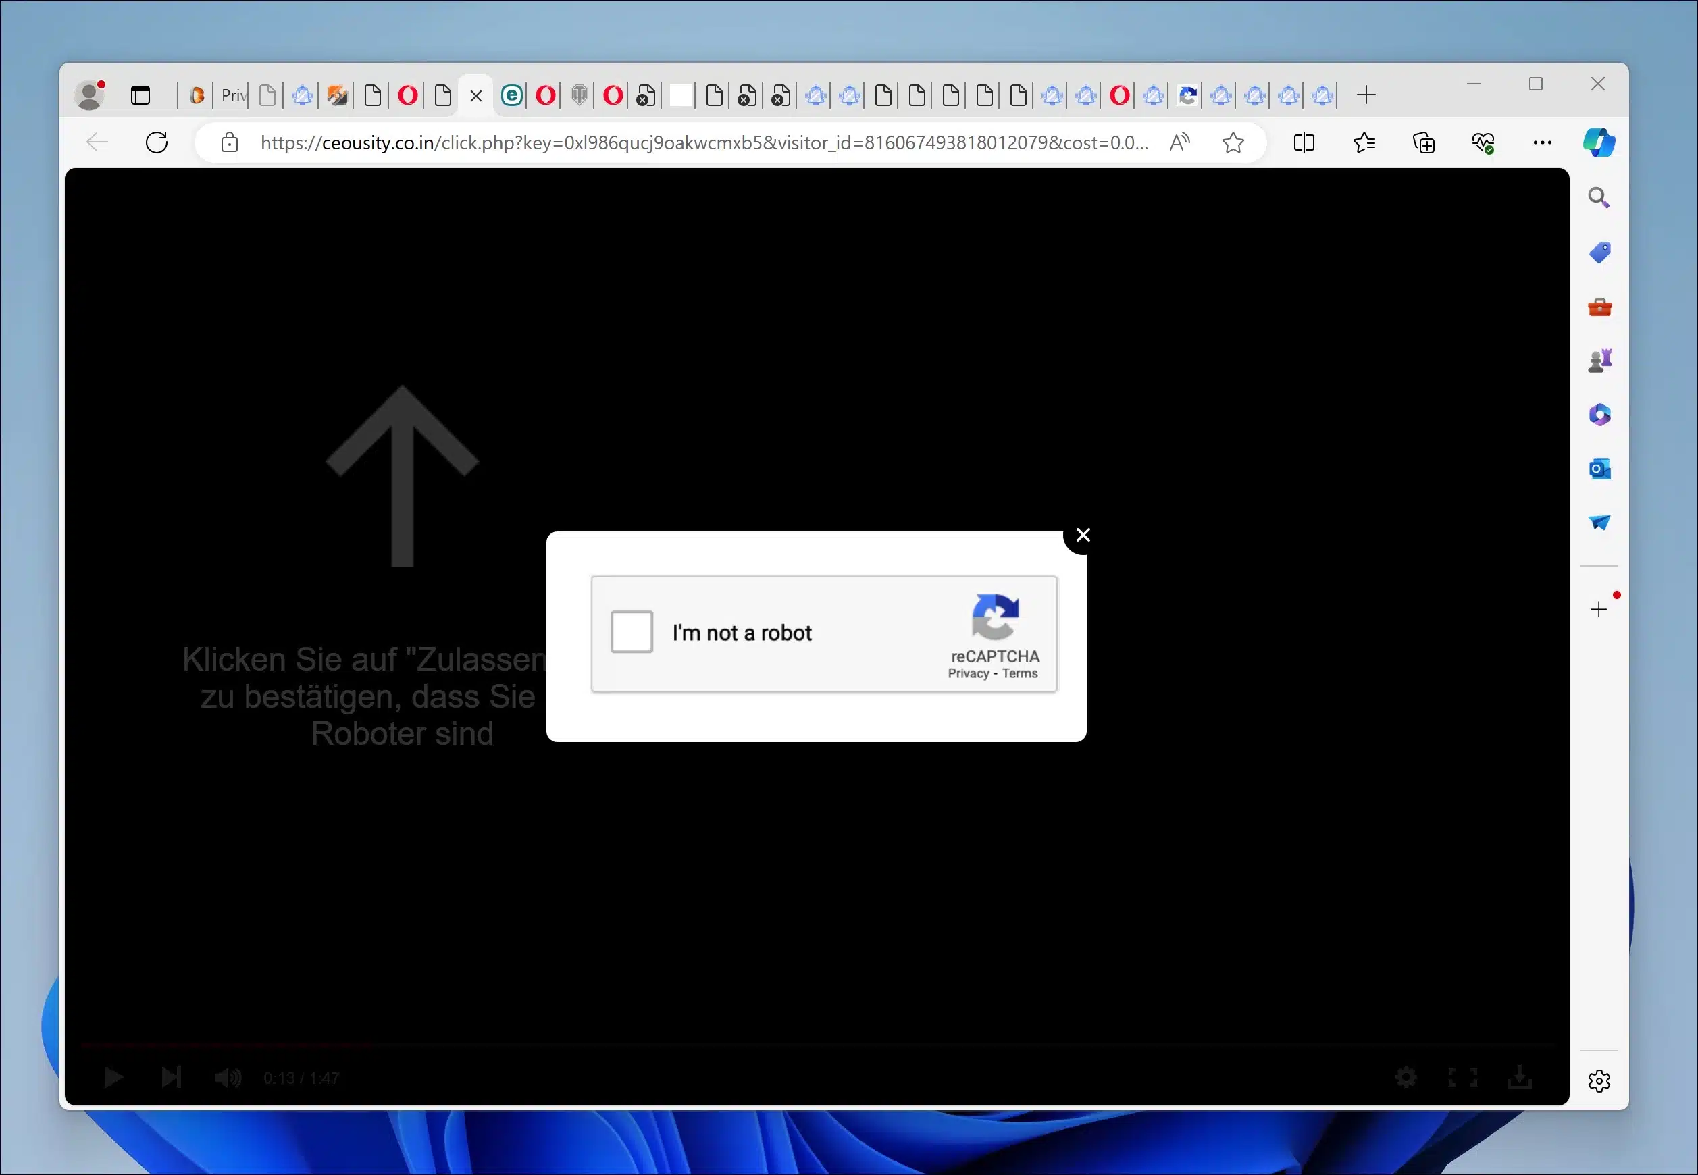Open Browser essentials heart icon
Image resolution: width=1698 pixels, height=1175 pixels.
coord(1483,142)
